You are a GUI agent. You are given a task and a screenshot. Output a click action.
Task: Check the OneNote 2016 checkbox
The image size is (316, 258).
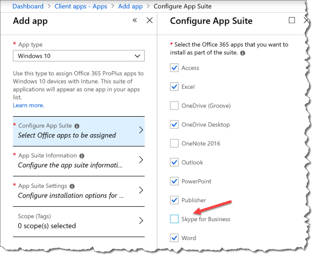[x=174, y=143]
